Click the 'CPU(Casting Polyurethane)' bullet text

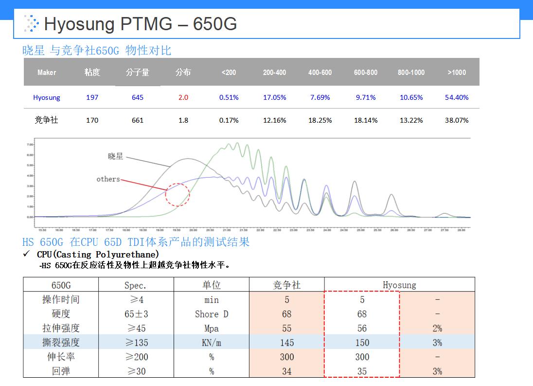pyautogui.click(x=98, y=255)
